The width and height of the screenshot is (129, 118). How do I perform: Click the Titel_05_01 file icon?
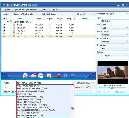(x=14, y=36)
